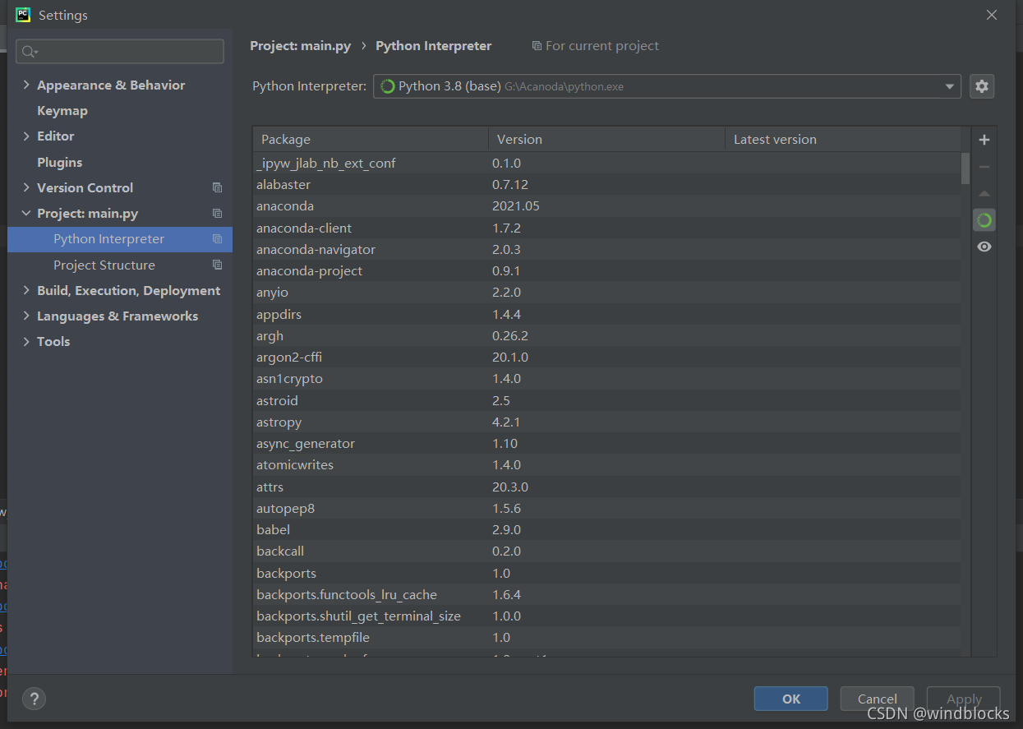Select the _ipyw_jlab_nb_ext_conf package row
1023x729 pixels.
(606, 163)
